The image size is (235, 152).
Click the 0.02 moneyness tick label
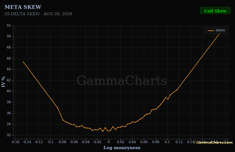(x=120, y=142)
